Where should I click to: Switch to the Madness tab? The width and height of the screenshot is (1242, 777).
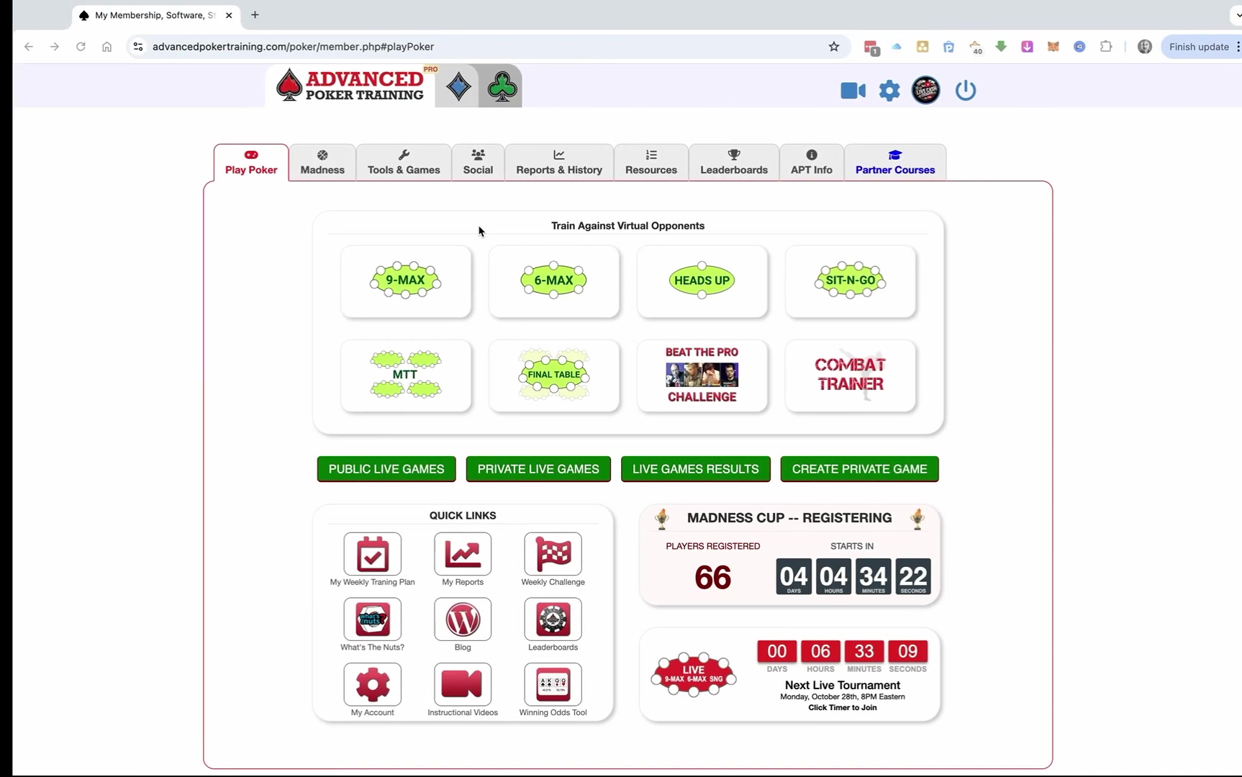click(322, 163)
